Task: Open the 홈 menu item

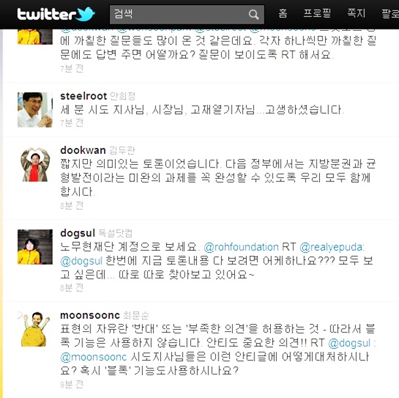Action: click(283, 13)
